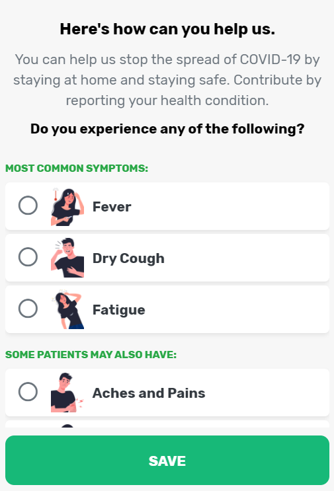Save the symptom report with the SAVE button
The height and width of the screenshot is (491, 334).
click(167, 461)
